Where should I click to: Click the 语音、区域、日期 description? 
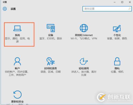(51, 72)
